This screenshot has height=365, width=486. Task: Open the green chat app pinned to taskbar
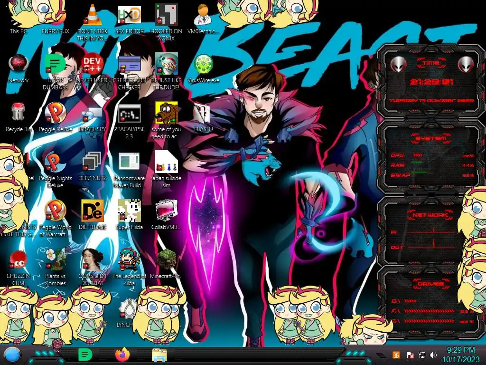pyautogui.click(x=85, y=355)
